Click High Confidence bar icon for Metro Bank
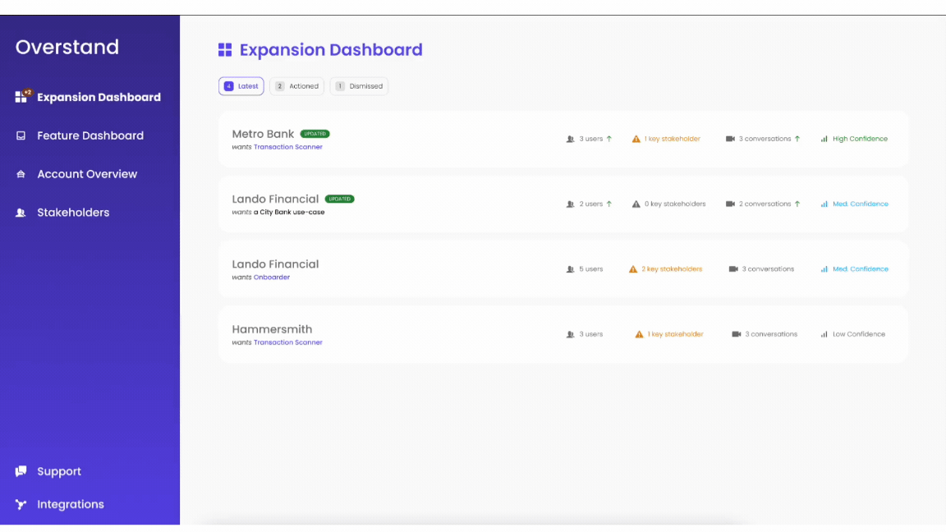This screenshot has height=532, width=946. pos(824,139)
